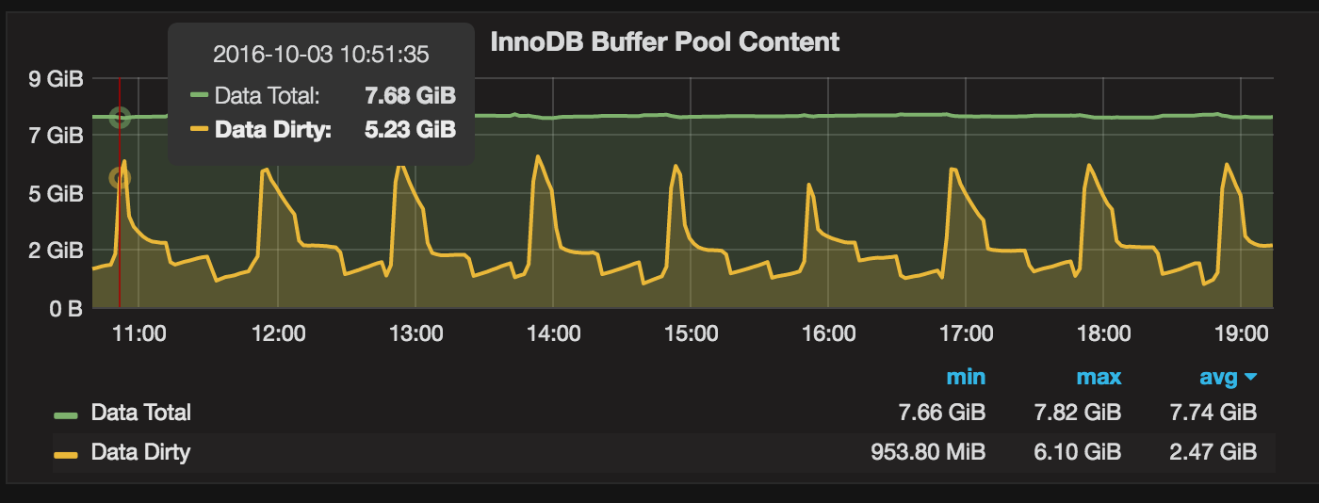
Task: Click the green Data Total hover point marker
Action: click(x=120, y=118)
